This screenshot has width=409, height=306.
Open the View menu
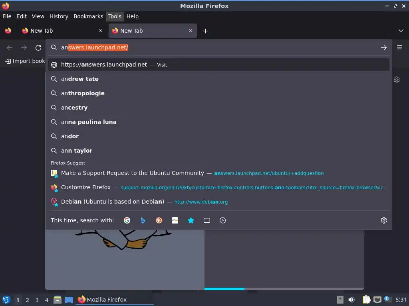click(x=38, y=16)
